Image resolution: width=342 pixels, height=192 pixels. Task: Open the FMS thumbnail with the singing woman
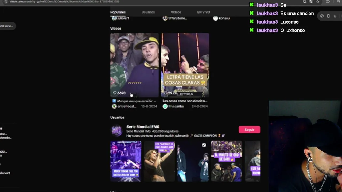click(159, 161)
